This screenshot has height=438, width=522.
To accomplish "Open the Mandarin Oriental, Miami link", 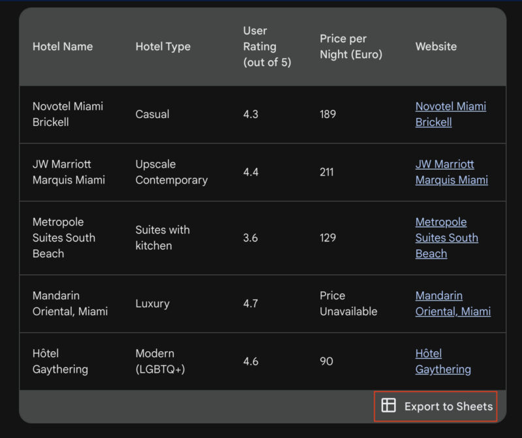I will click(452, 304).
